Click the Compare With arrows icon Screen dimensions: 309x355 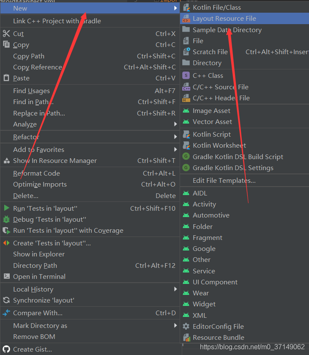coord(6,313)
